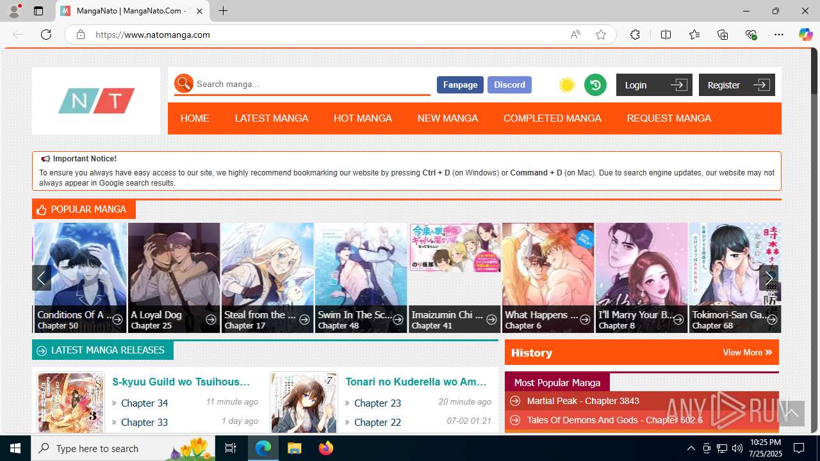The image size is (820, 461).
Task: Open Task View on taskbar
Action: tap(231, 448)
